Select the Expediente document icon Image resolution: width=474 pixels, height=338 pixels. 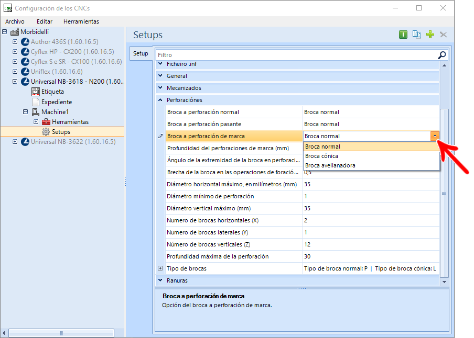36,102
